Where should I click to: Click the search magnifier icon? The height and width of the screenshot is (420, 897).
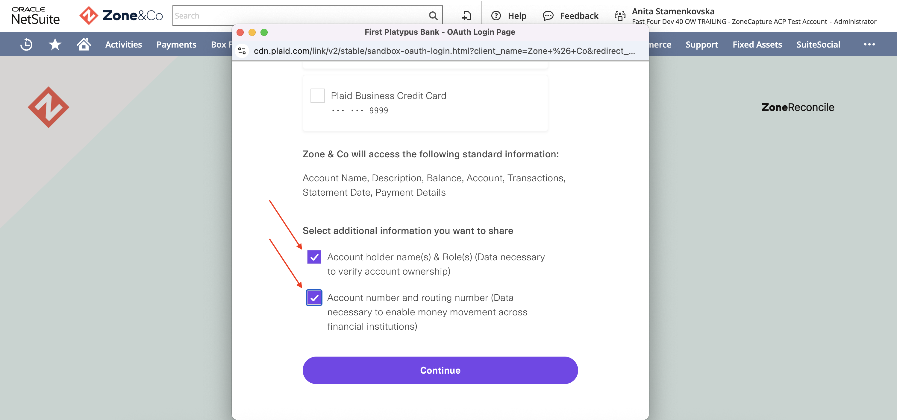(433, 16)
